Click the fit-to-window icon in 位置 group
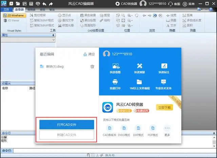The image size is (217, 158). (x=123, y=20)
